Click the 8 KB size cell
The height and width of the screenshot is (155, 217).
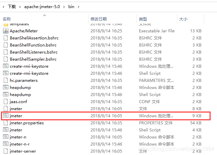click(197, 108)
